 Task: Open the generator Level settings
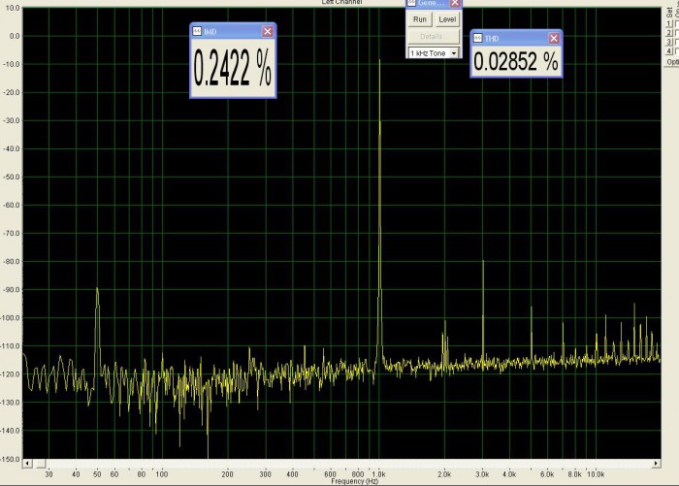tap(447, 19)
